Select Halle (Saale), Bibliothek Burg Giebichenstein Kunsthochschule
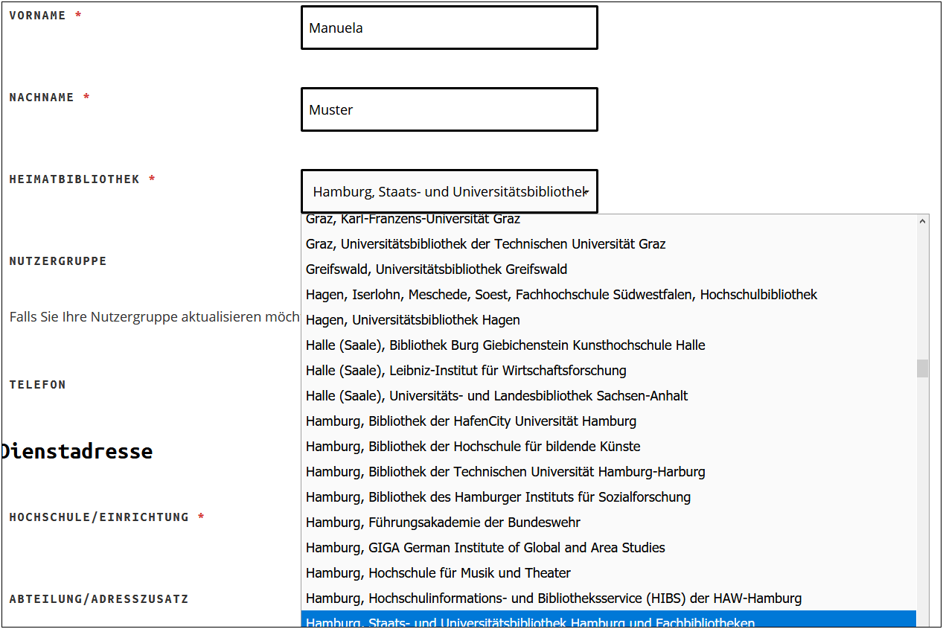The height and width of the screenshot is (629, 943). [x=609, y=345]
